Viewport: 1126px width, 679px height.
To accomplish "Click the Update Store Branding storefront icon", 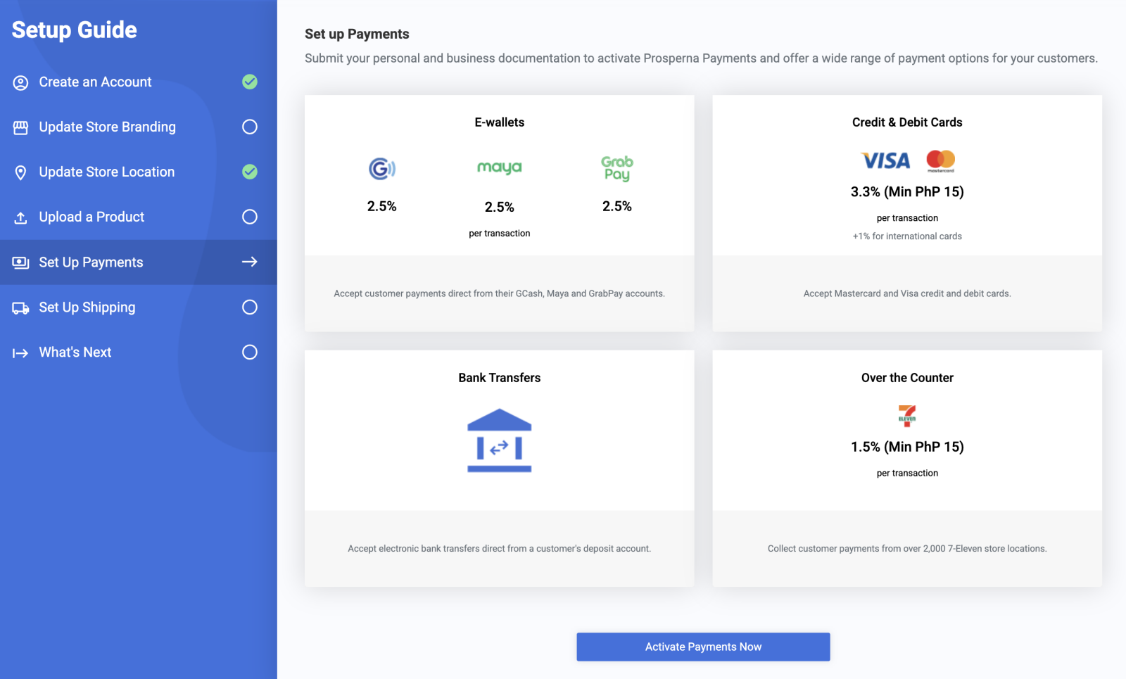I will click(20, 127).
